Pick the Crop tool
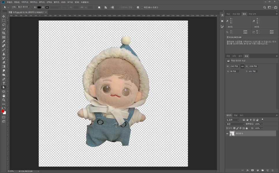 [4, 33]
